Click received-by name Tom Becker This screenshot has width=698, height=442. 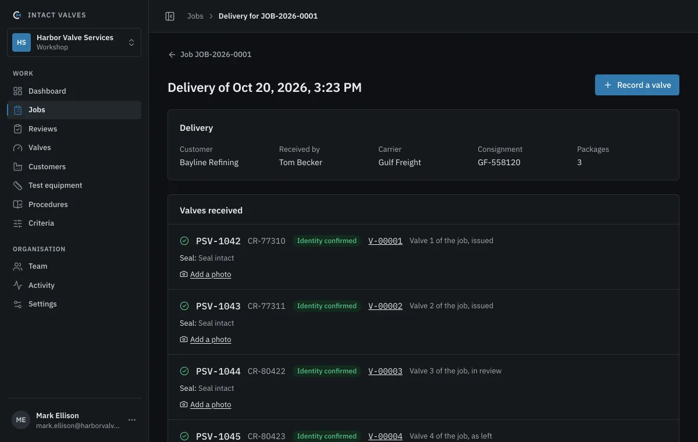[301, 163]
